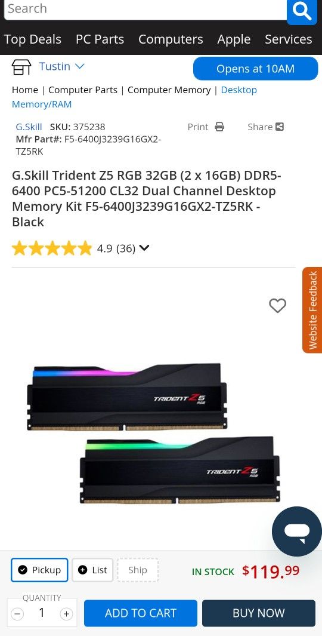
Task: Add product to wishlist with heart icon
Action: pyautogui.click(x=277, y=305)
